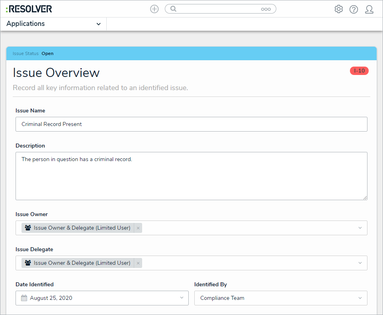Viewport: 383px width, 315px height.
Task: Remove the Issue Owner selected group
Action: (x=138, y=228)
